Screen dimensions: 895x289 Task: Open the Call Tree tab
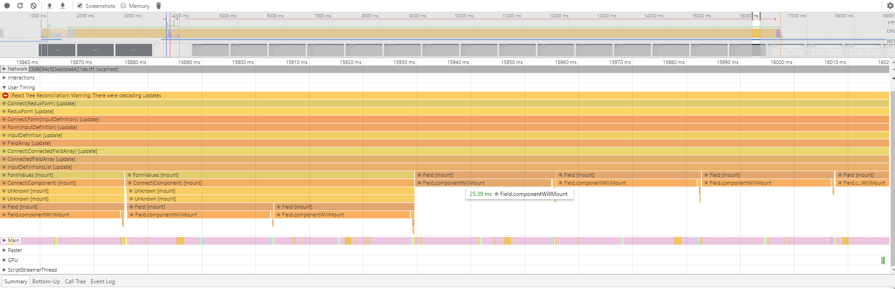coord(75,282)
